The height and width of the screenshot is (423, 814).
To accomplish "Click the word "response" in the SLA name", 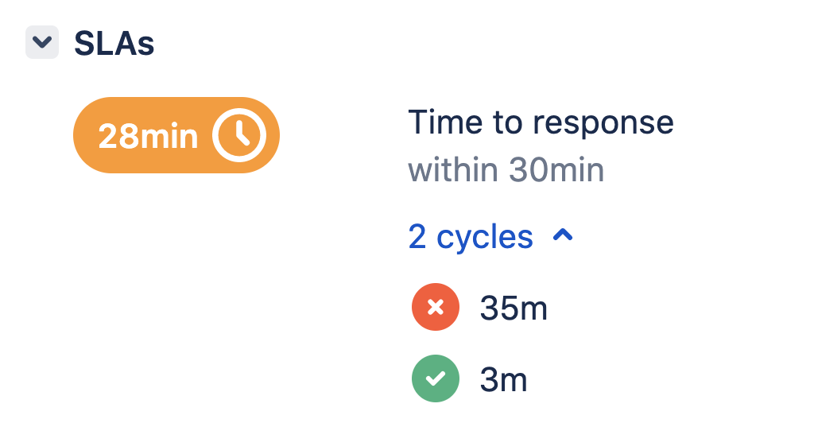I will (603, 125).
